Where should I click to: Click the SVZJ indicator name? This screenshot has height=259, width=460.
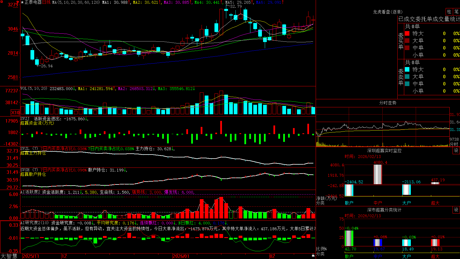point(25,119)
